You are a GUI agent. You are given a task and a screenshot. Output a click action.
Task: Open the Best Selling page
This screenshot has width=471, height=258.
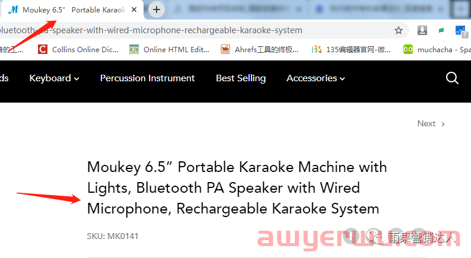click(x=241, y=78)
